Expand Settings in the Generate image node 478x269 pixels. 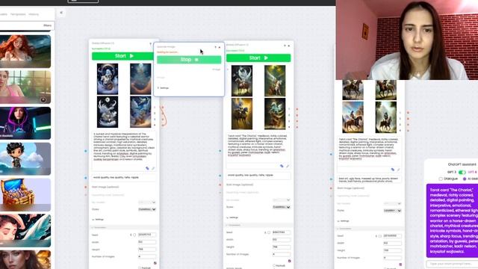coord(163,88)
